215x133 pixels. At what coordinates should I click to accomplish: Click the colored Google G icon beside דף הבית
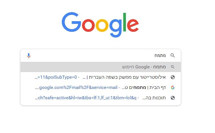[173, 88]
